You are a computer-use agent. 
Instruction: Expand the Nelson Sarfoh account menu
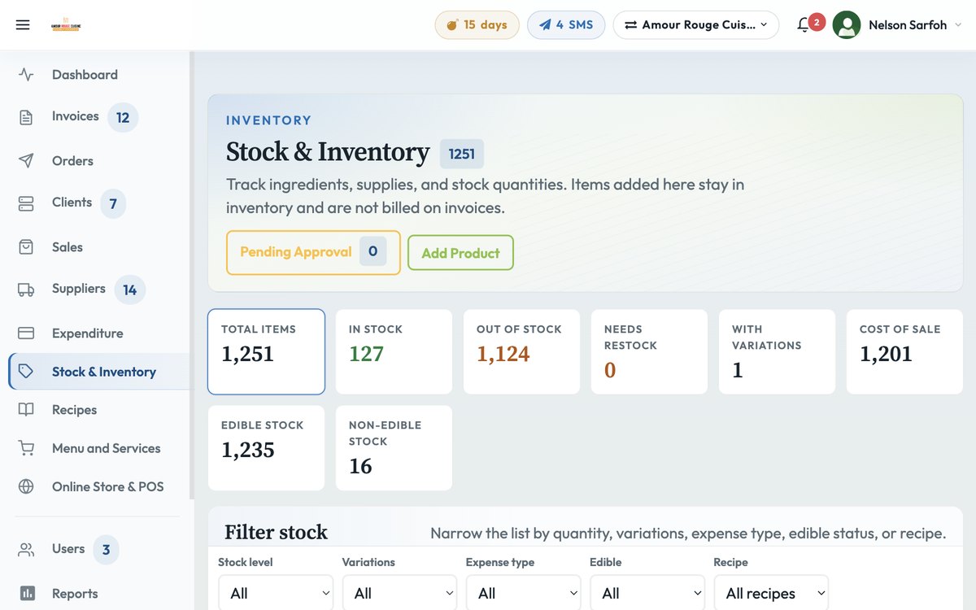pyautogui.click(x=916, y=25)
